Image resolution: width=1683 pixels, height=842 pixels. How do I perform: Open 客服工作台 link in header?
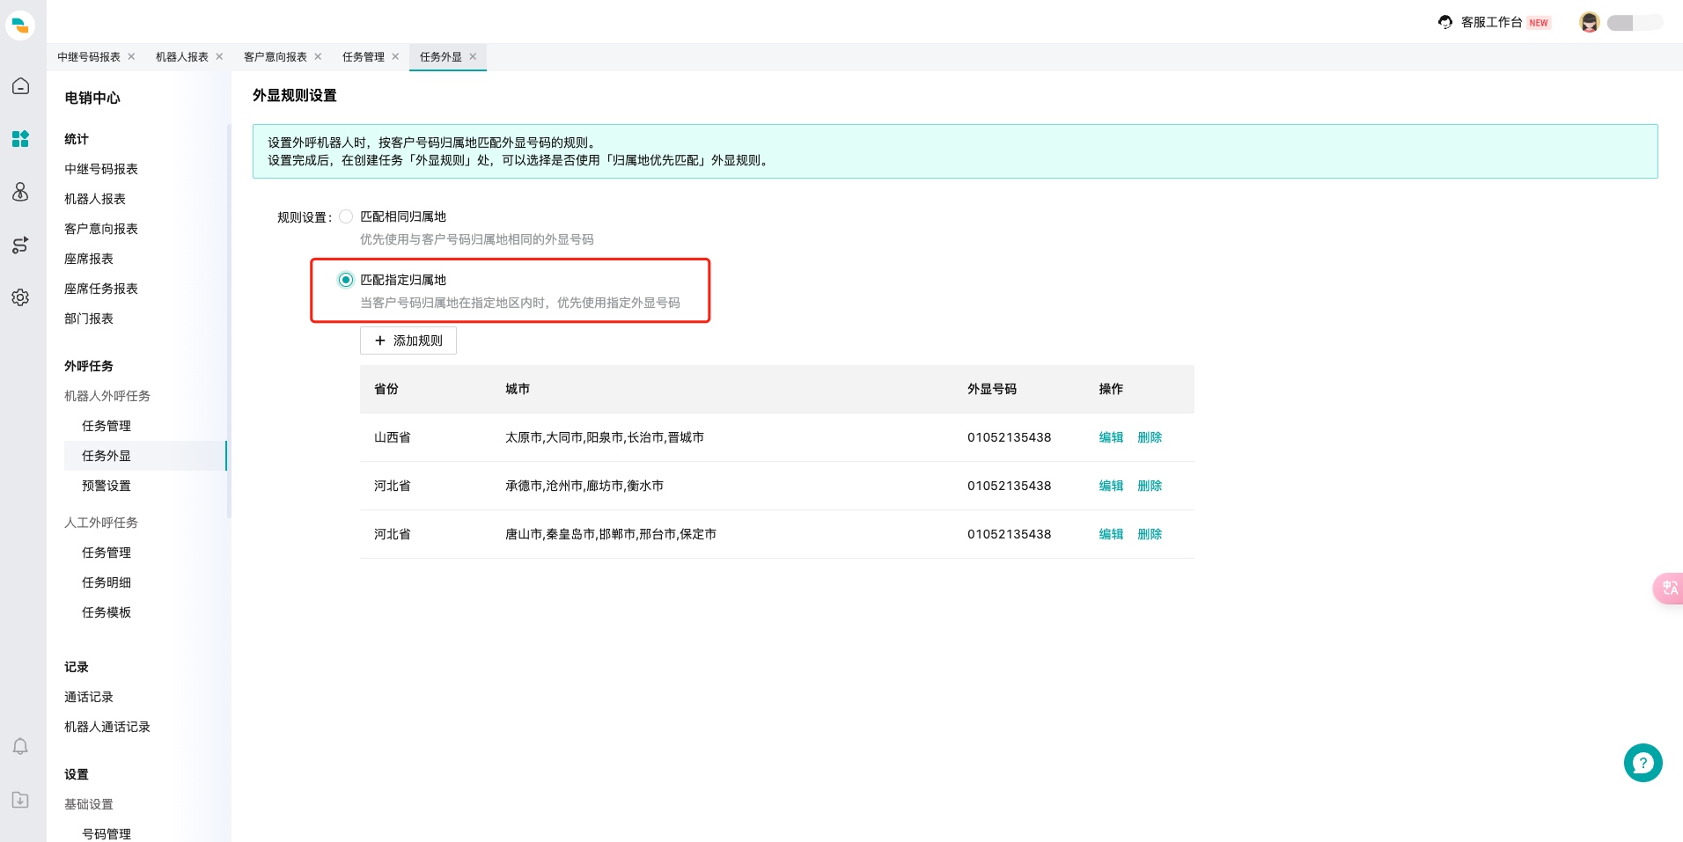pyautogui.click(x=1491, y=22)
